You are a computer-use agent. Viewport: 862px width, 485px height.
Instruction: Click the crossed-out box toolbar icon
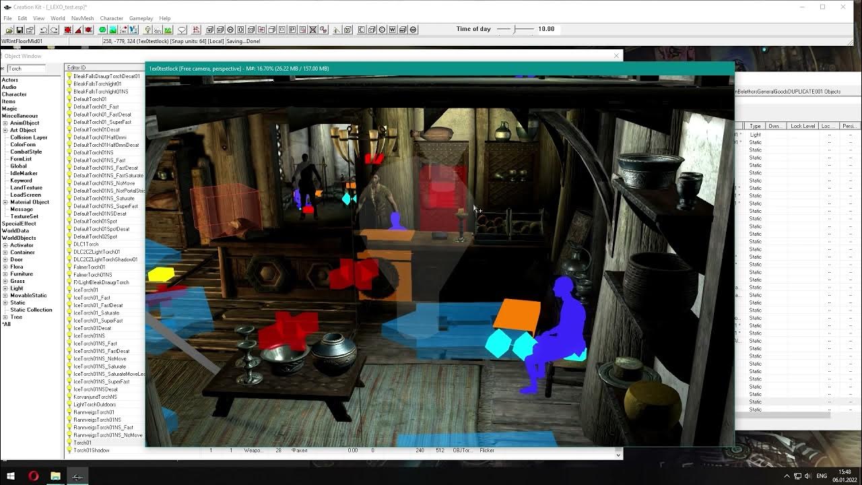pos(313,30)
